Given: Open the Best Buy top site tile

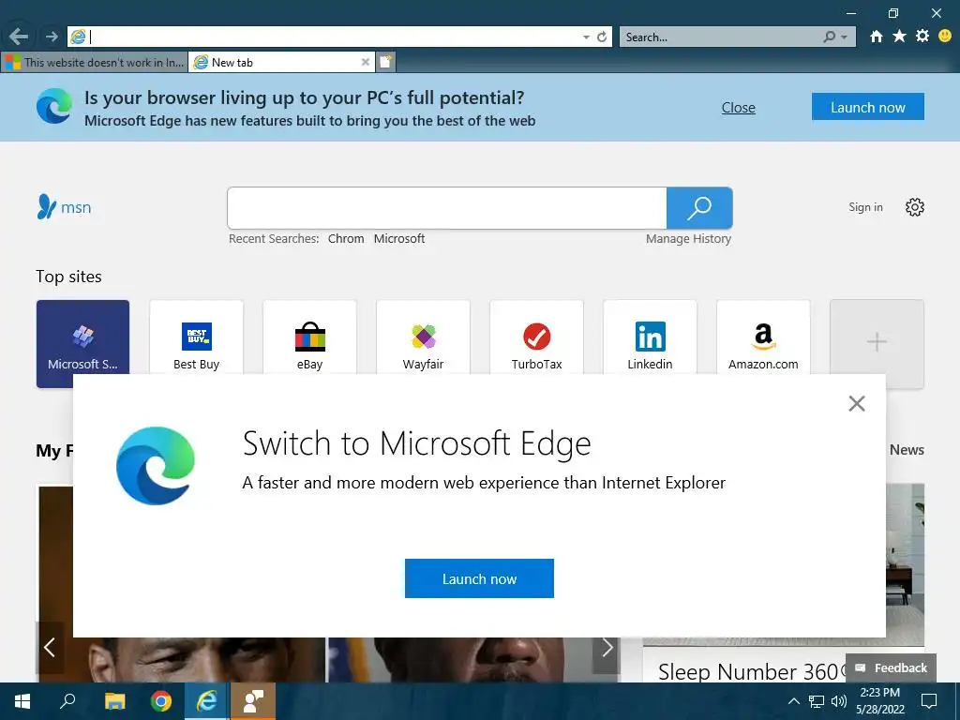Looking at the screenshot, I should pos(196,337).
